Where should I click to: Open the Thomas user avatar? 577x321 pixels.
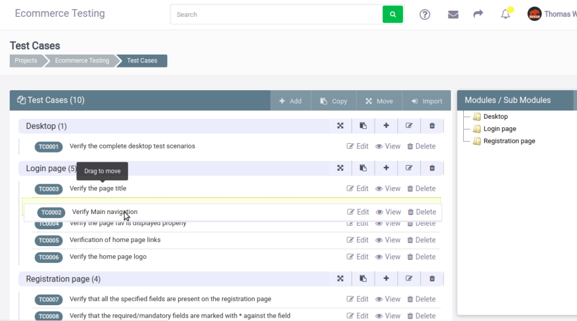click(534, 14)
